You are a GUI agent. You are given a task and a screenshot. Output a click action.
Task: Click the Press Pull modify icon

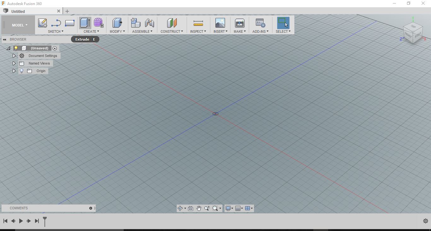tap(117, 23)
